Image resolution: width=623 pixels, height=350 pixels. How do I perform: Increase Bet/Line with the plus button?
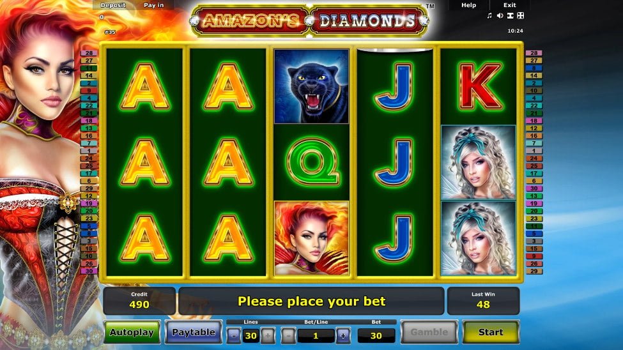(x=343, y=336)
